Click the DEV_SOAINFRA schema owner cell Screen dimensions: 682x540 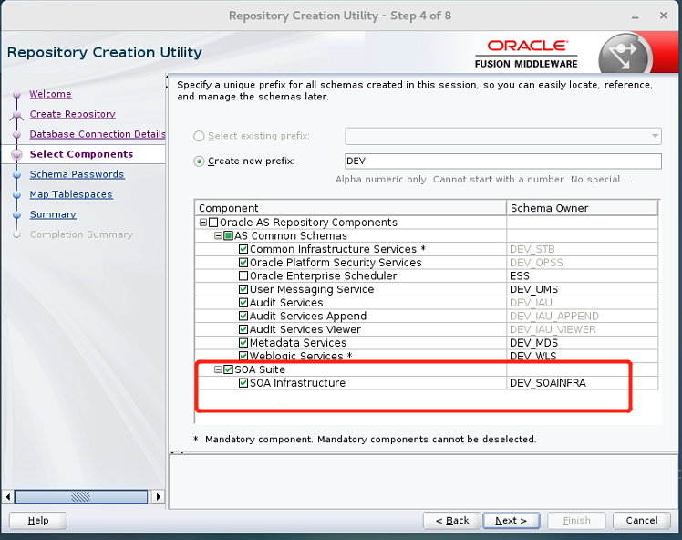(x=582, y=383)
